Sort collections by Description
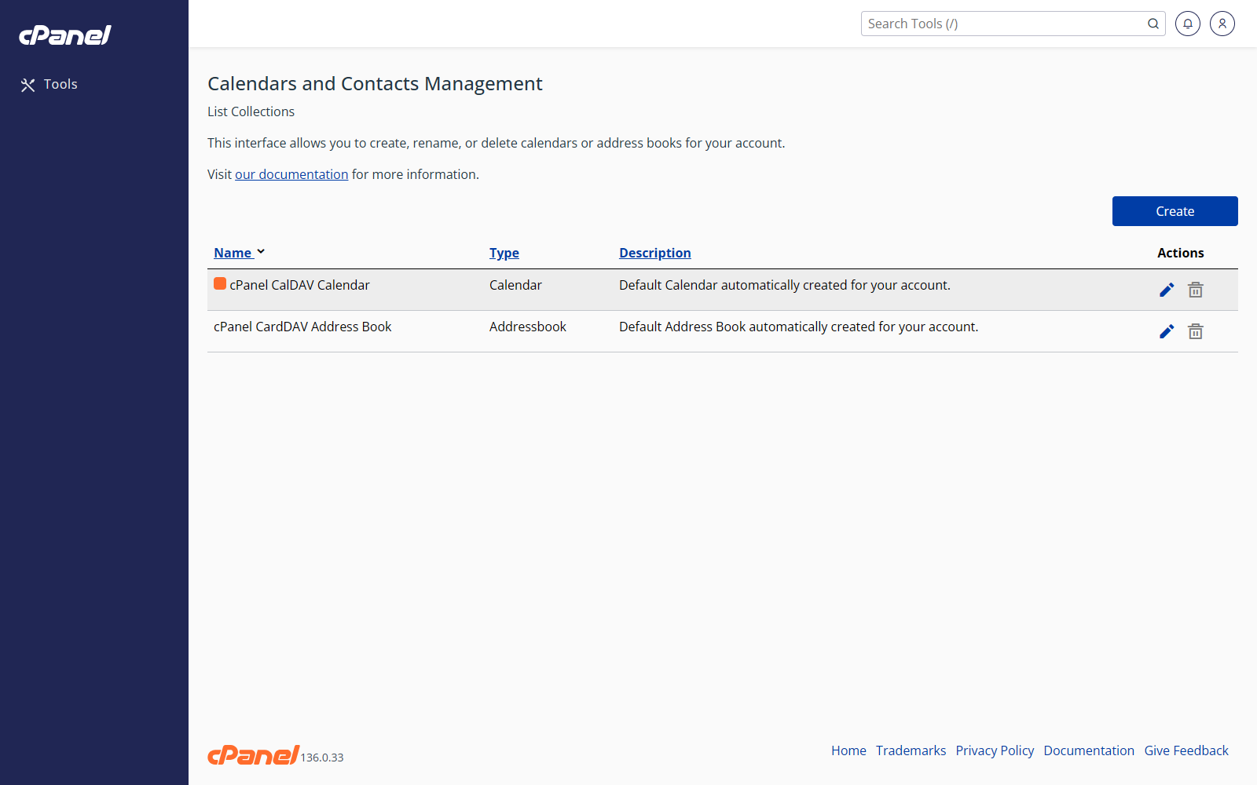Screen dimensions: 1257x785 [x=655, y=253]
